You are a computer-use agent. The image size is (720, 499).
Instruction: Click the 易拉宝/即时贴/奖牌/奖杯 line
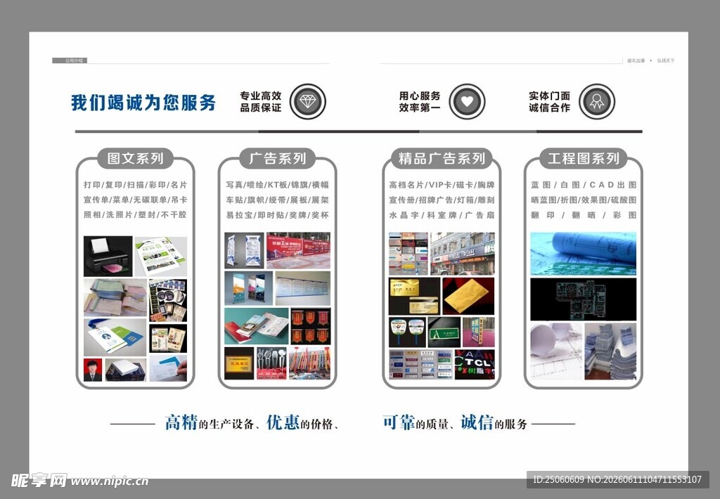(277, 215)
